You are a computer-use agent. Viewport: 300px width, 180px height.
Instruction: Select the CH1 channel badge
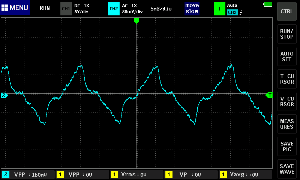coord(66,8)
